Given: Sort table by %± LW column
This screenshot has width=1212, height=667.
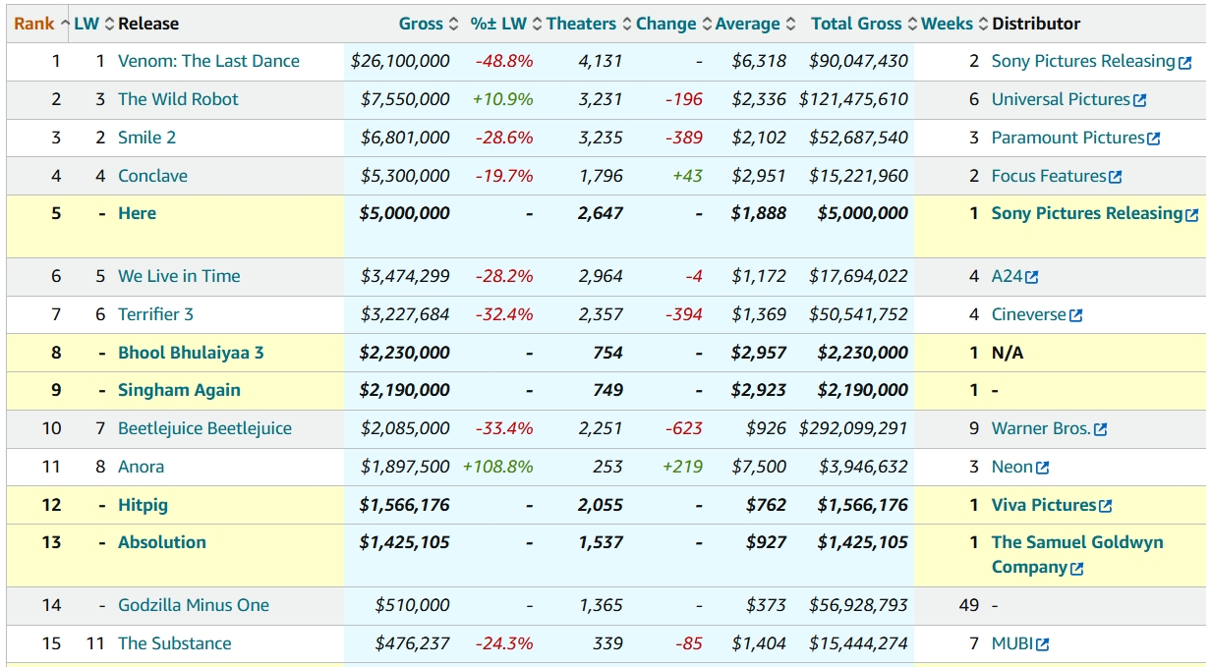Looking at the screenshot, I should coord(505,24).
